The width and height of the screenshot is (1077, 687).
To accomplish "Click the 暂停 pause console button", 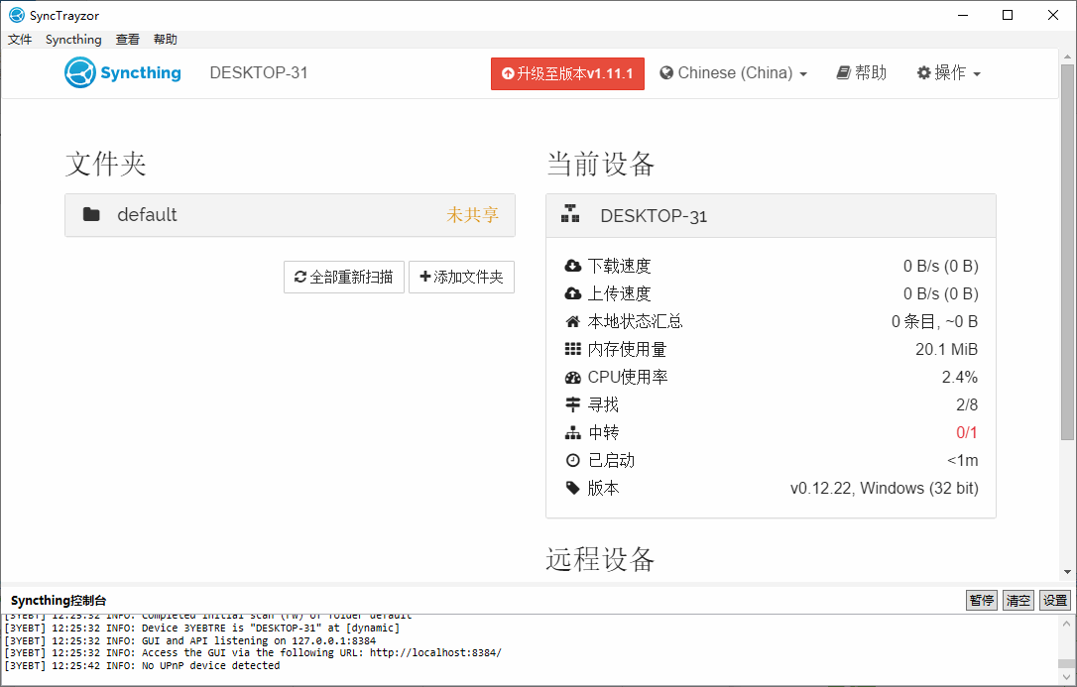I will tap(982, 601).
